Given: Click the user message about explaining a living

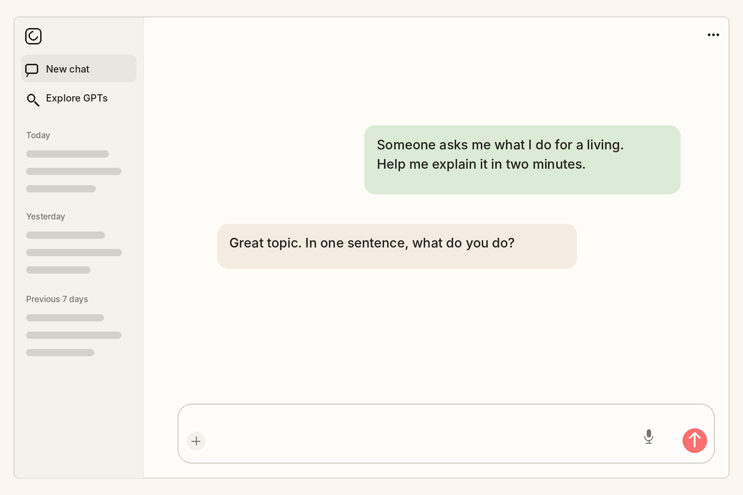Looking at the screenshot, I should [x=522, y=160].
